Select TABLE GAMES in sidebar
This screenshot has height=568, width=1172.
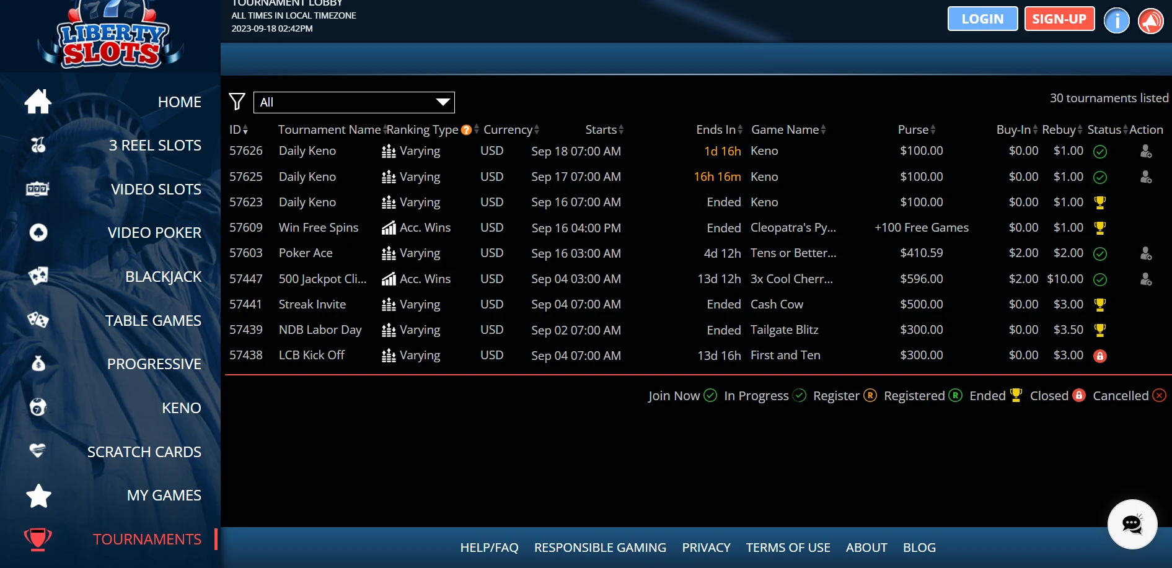click(x=153, y=321)
